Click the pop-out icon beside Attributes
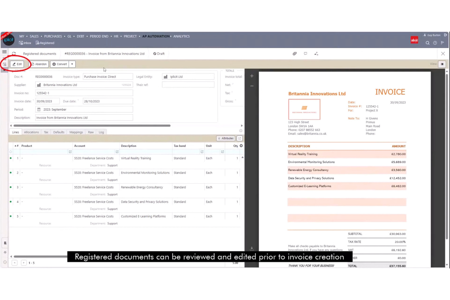450x300 pixels. point(240,138)
